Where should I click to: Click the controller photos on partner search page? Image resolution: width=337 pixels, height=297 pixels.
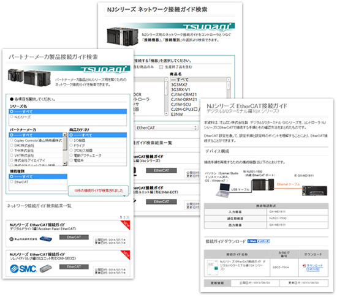coord(29,77)
